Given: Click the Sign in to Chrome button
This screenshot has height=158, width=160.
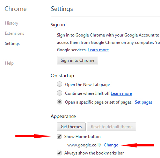Looking at the screenshot, I should click(78, 60).
